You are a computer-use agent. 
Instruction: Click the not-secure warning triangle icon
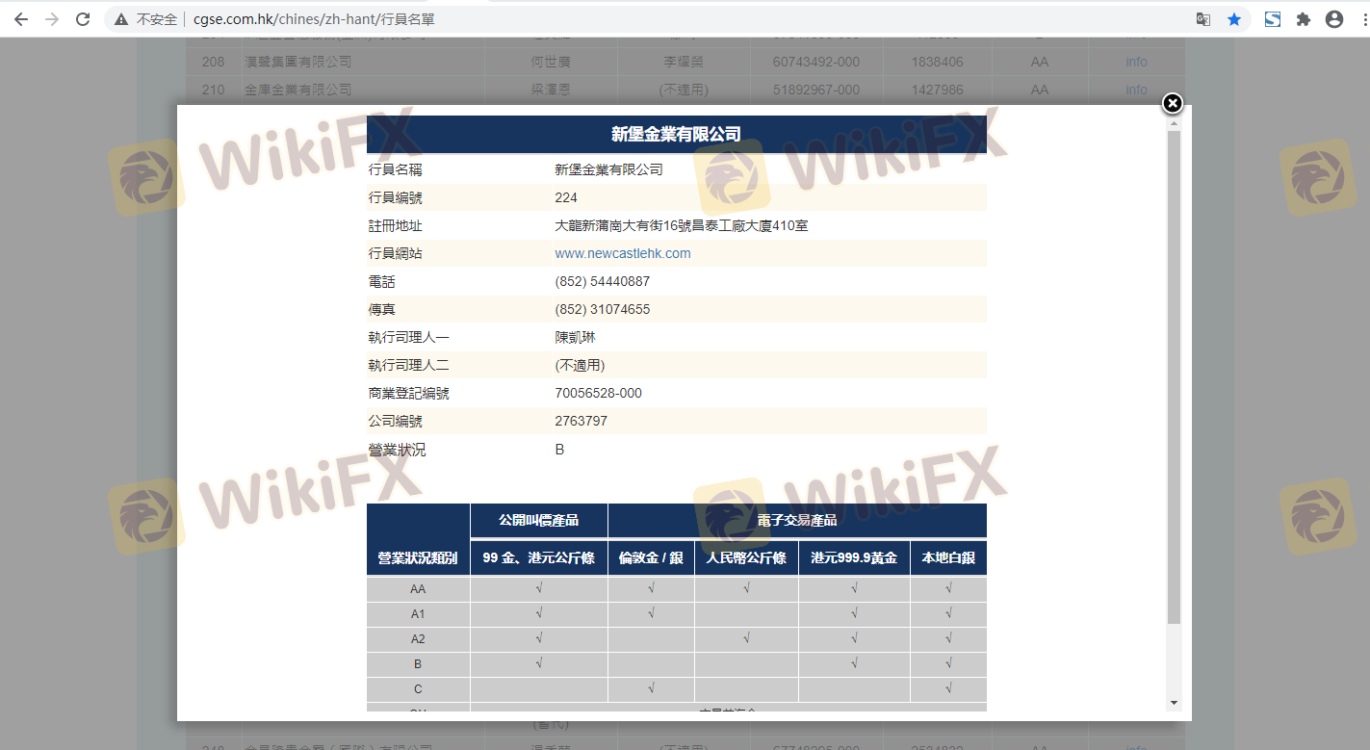tap(120, 19)
